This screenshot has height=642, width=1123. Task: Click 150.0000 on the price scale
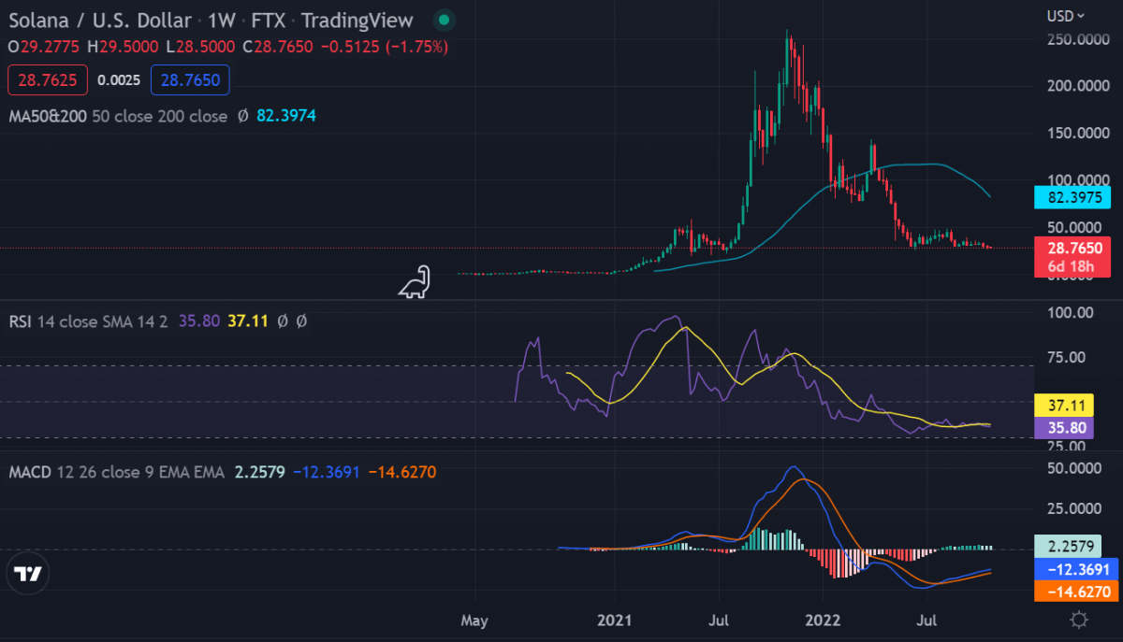1080,133
